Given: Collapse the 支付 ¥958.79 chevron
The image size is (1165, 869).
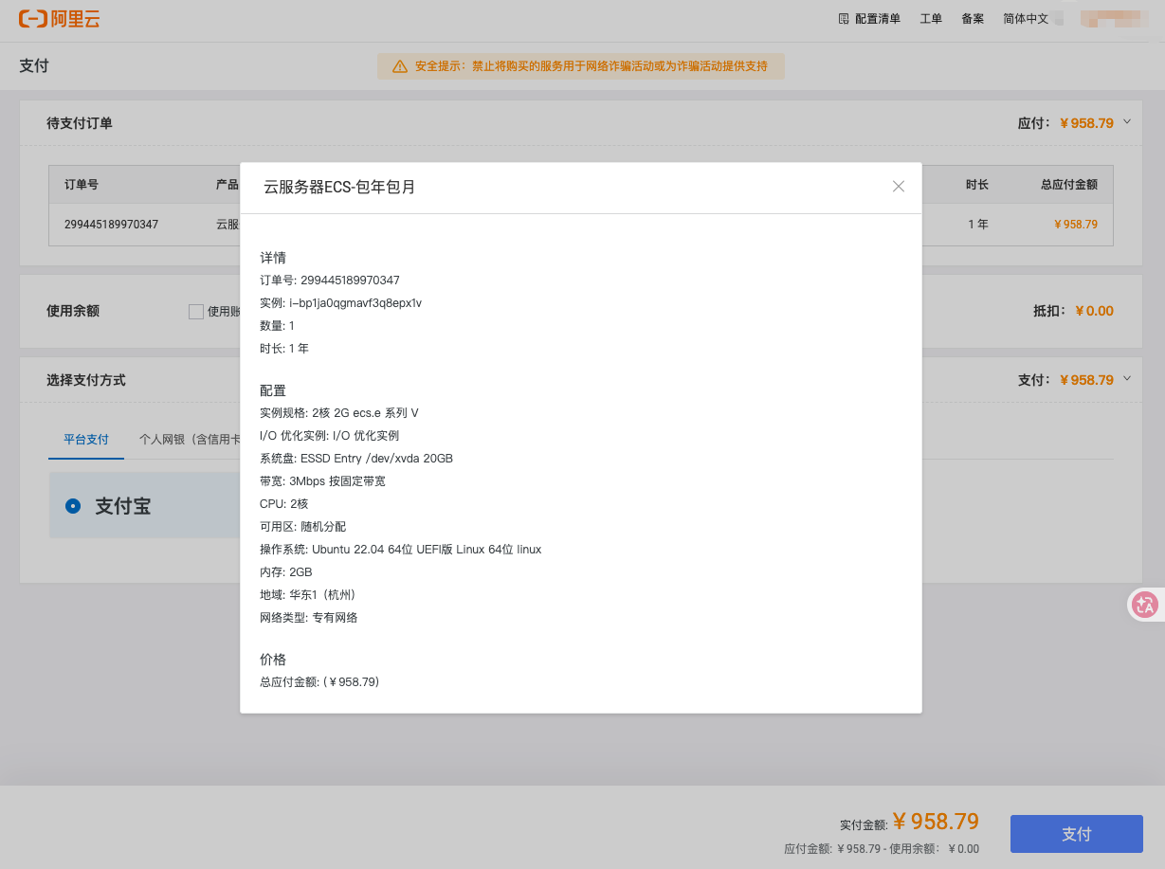Looking at the screenshot, I should (1127, 379).
